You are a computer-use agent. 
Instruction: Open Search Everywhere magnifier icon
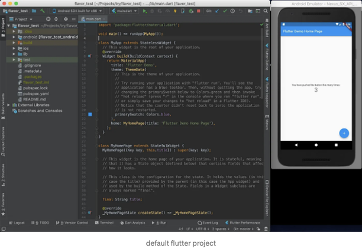(266, 11)
